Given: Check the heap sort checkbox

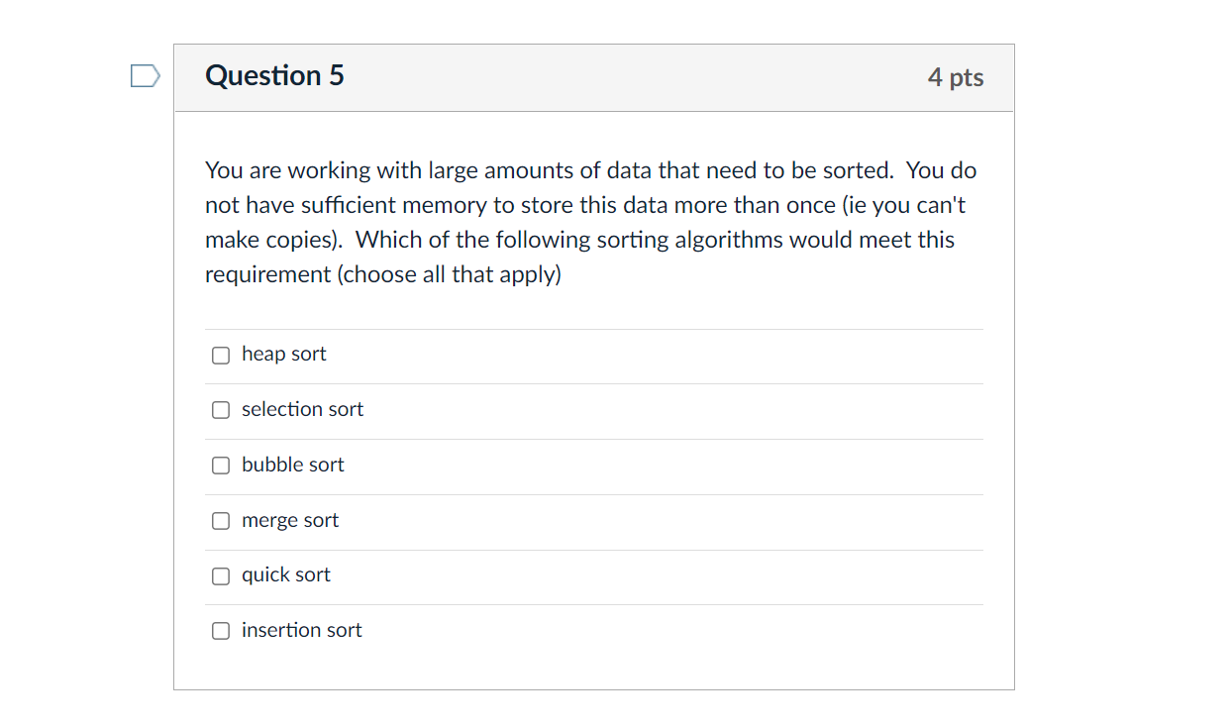Looking at the screenshot, I should (x=221, y=355).
